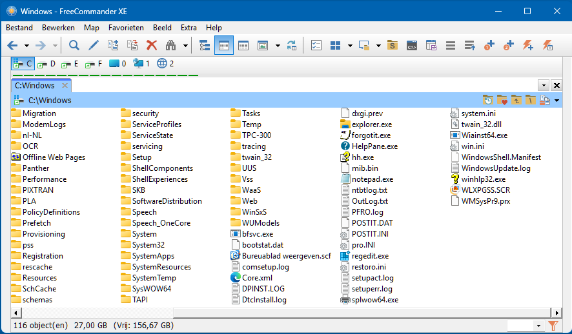
Task: Click the lightning bolt with plus icon
Action: [528, 46]
